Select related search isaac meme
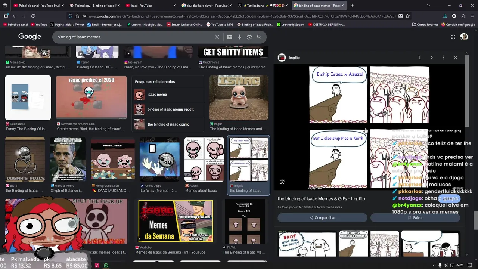 point(168,95)
